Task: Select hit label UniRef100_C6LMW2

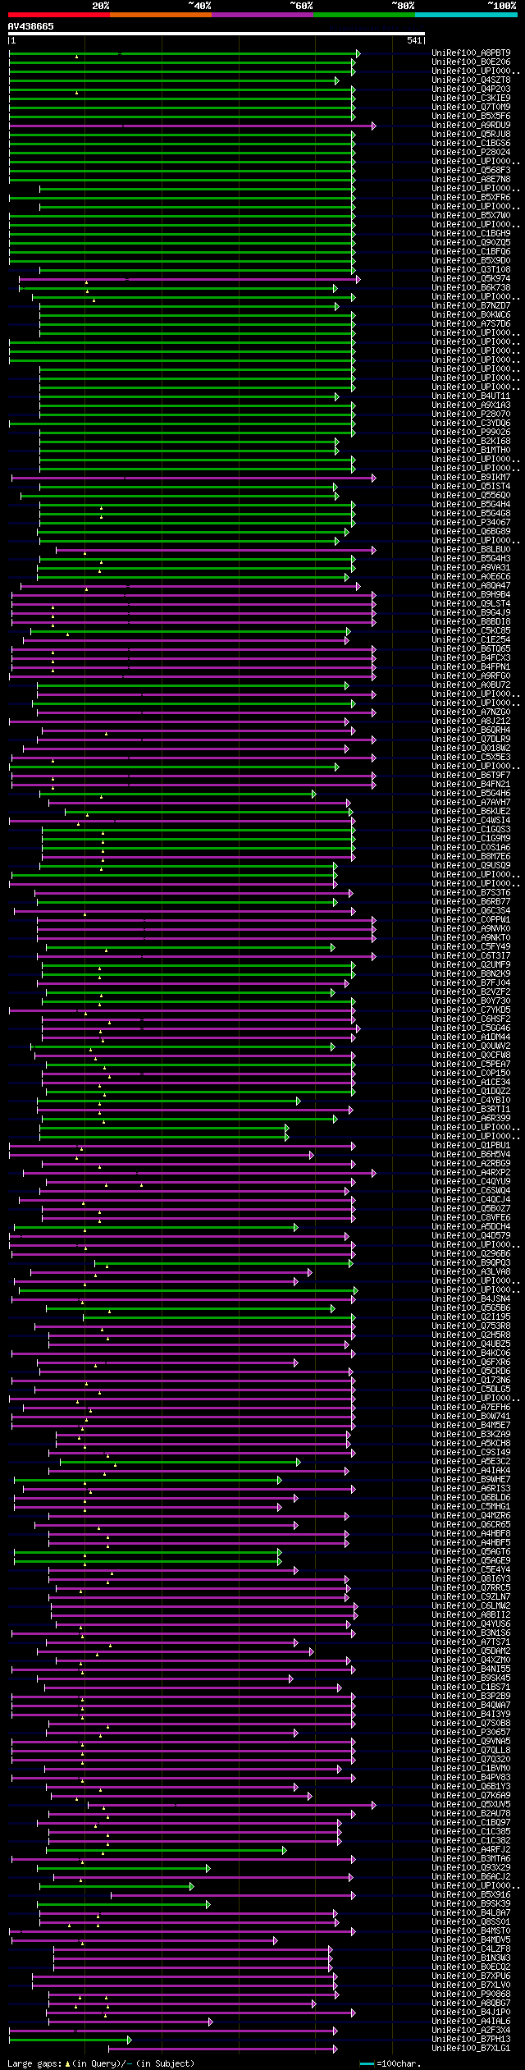Action: 471,1606
